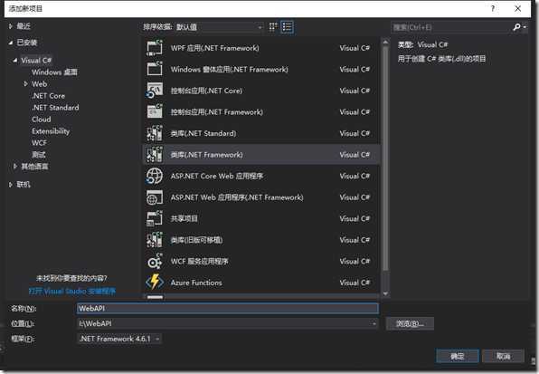
Task: Open the Visual Studio Installer link
Action: click(x=72, y=291)
